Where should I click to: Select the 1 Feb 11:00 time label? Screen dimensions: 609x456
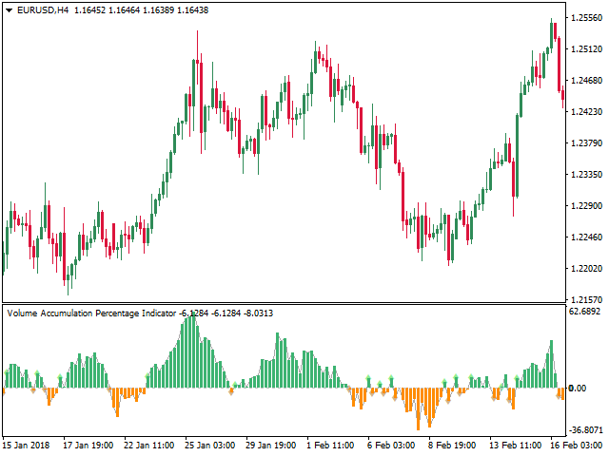(330, 445)
